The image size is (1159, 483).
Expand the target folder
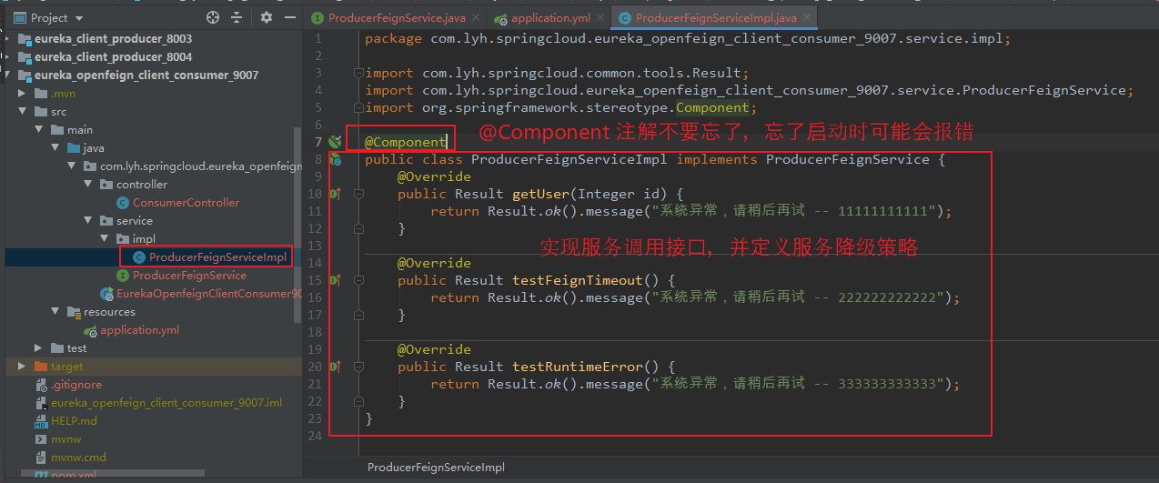pyautogui.click(x=20, y=367)
